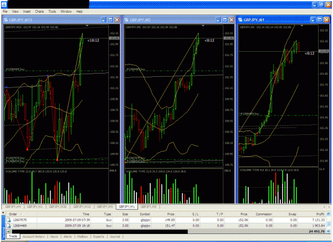Click the chart icon of GBPJPY,M1 window
This screenshot has width=333, height=242.
(240, 20)
